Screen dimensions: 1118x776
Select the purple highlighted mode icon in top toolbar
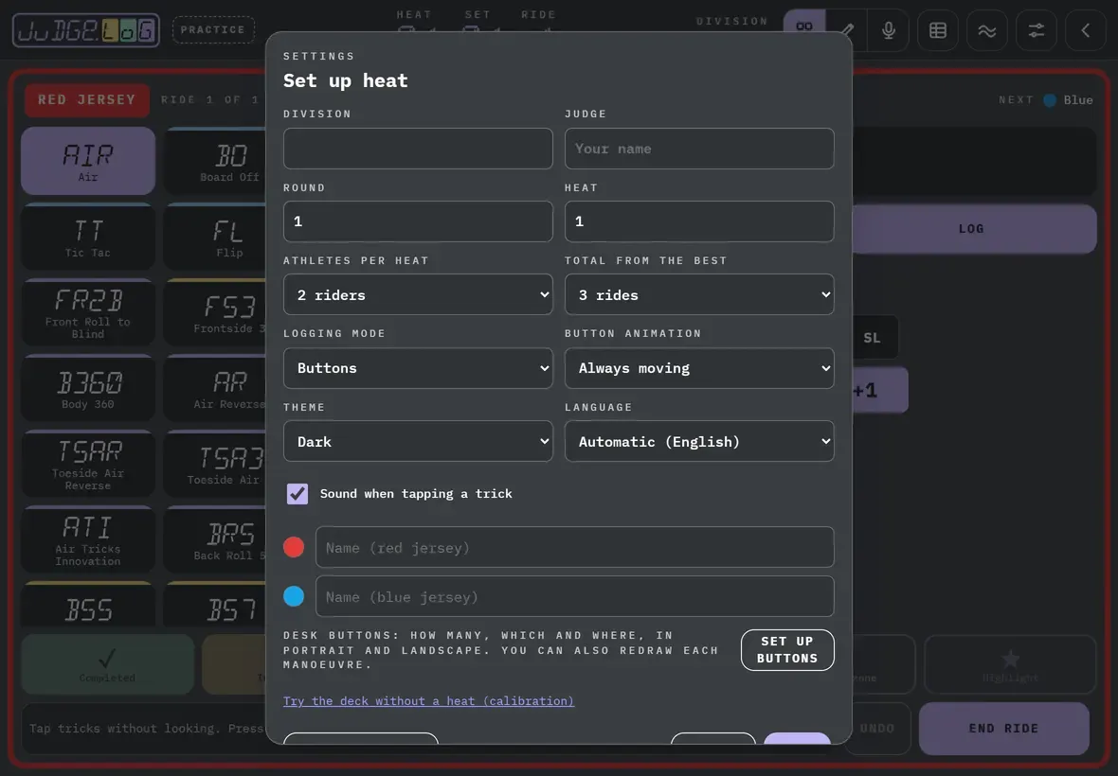804,27
